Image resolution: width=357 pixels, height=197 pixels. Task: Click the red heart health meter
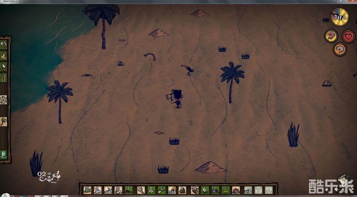pos(348,36)
